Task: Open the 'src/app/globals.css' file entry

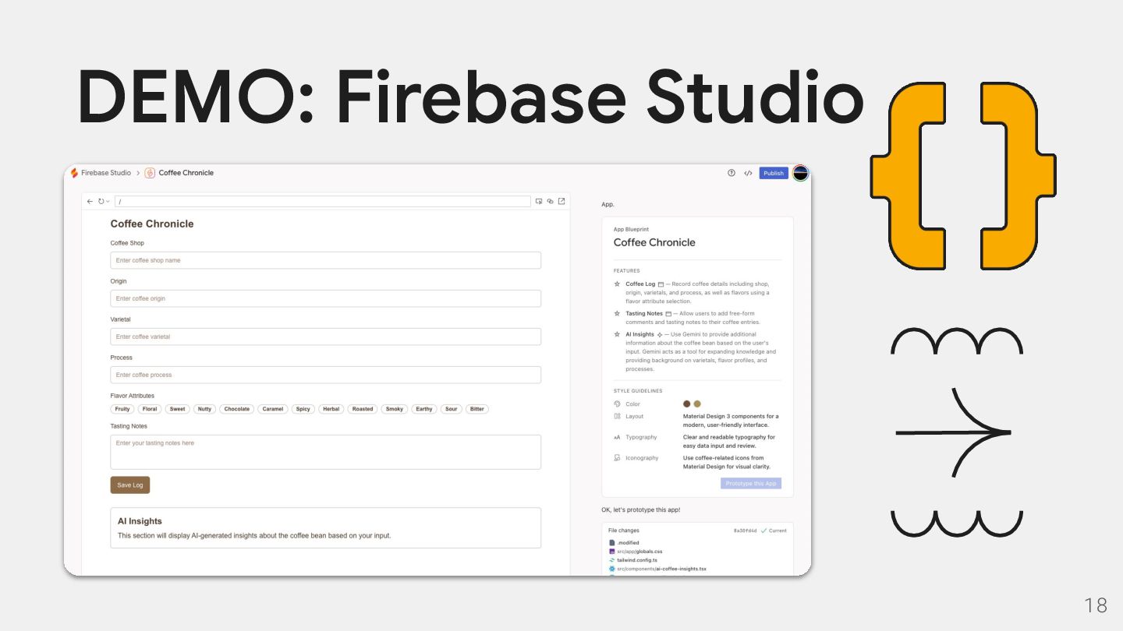Action: pyautogui.click(x=640, y=552)
